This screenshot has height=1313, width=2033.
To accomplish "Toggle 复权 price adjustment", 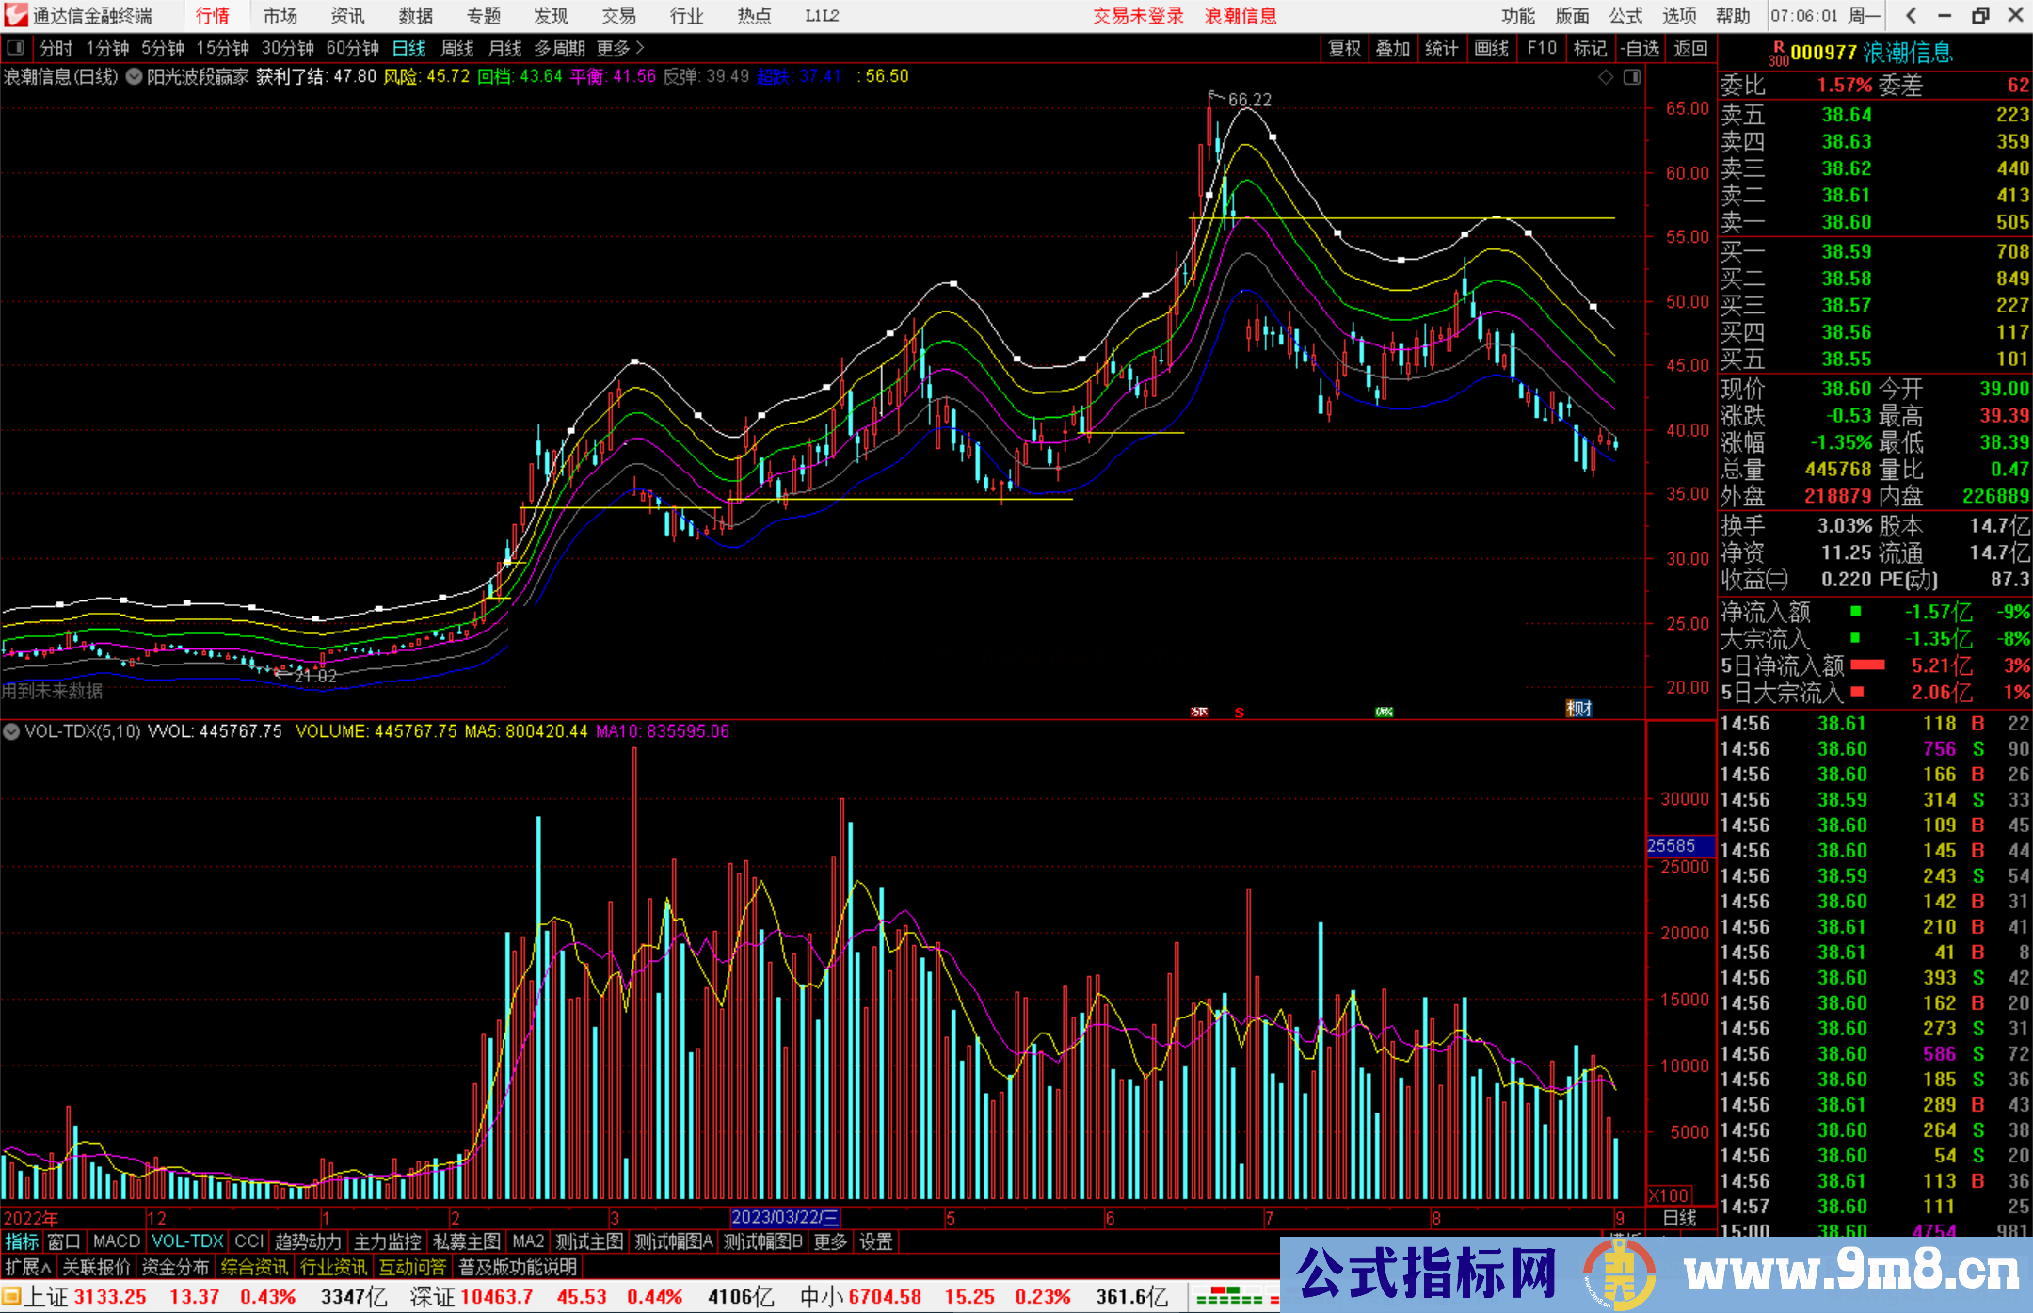I will coord(1344,48).
